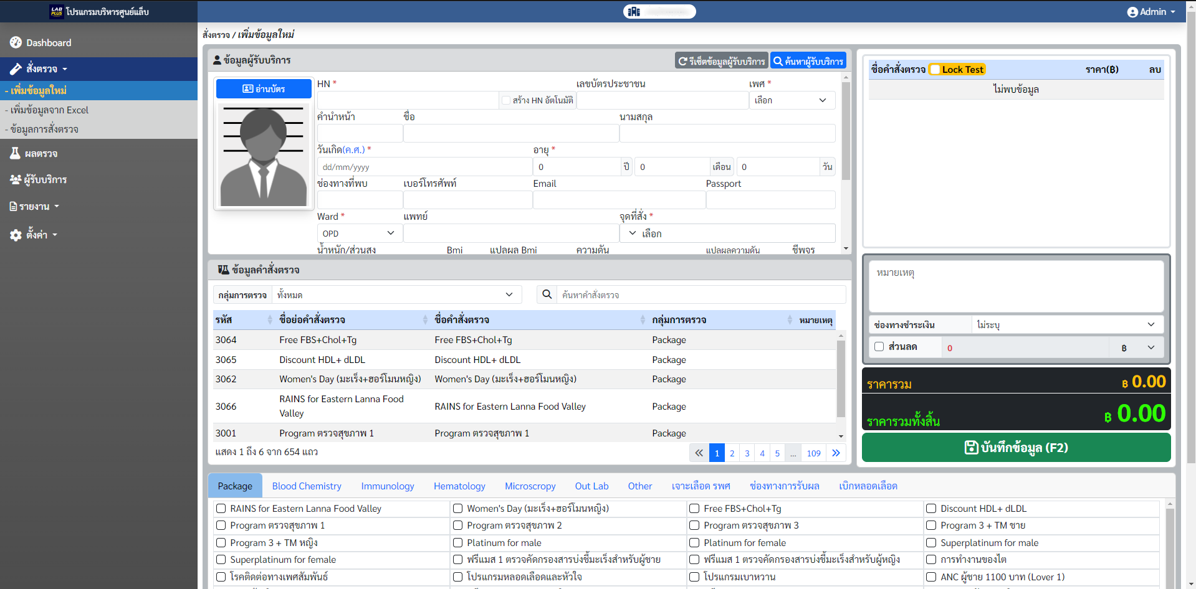Expand the Ward OPD dropdown

point(358,233)
